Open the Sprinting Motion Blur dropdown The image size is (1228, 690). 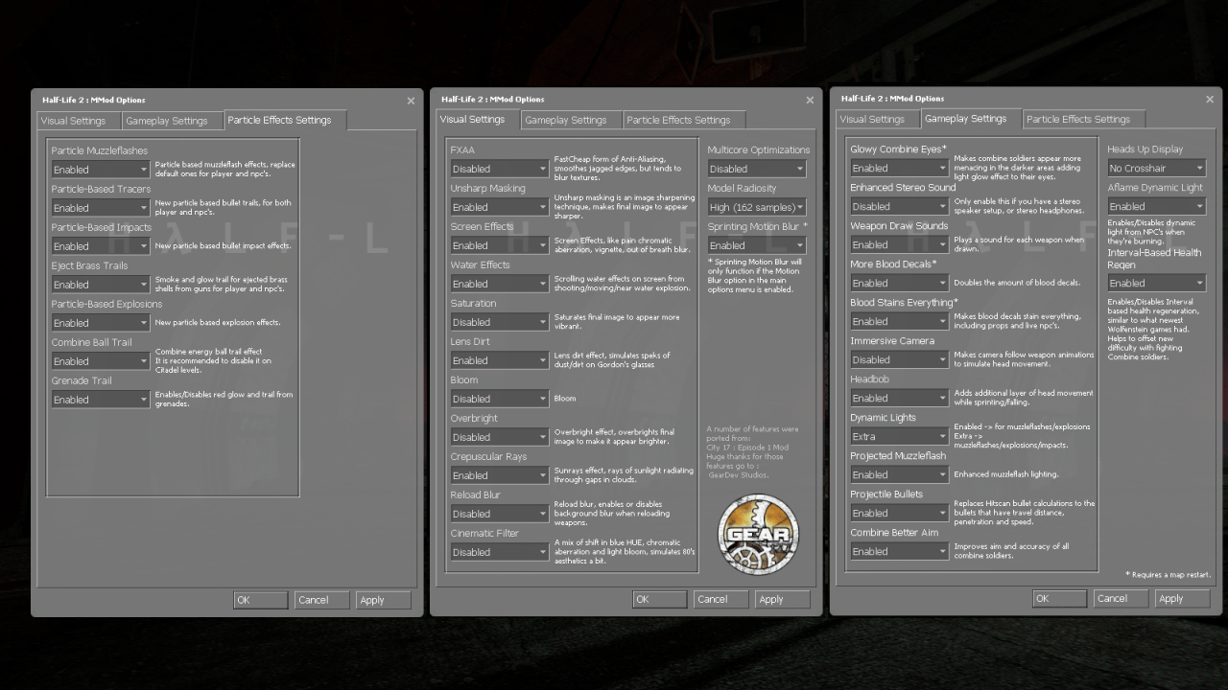757,245
